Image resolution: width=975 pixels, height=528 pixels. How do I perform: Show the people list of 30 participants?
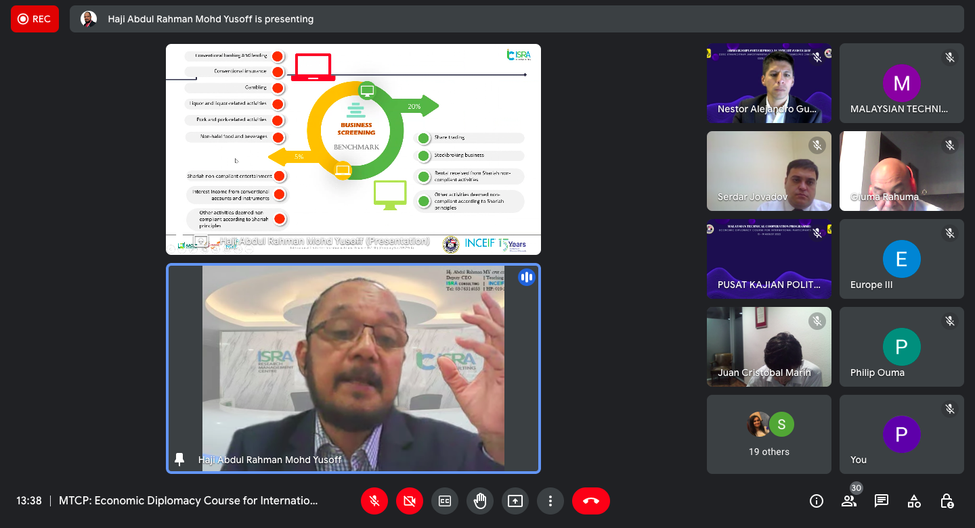click(x=849, y=501)
